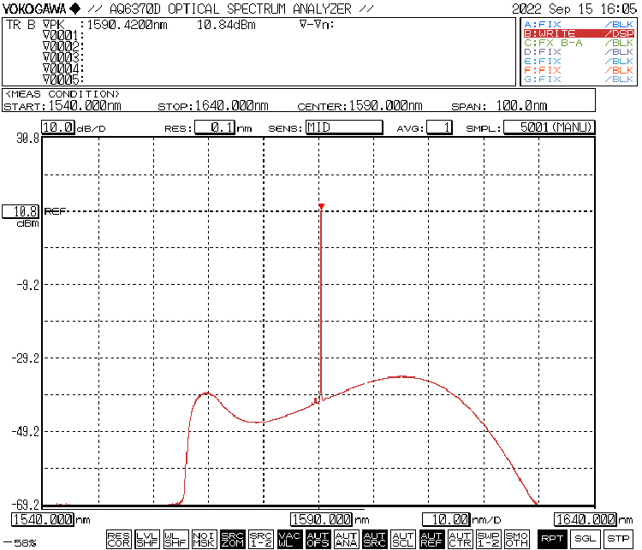Toggle the RES COR indicator
This screenshot has width=642, height=550.
tap(119, 539)
